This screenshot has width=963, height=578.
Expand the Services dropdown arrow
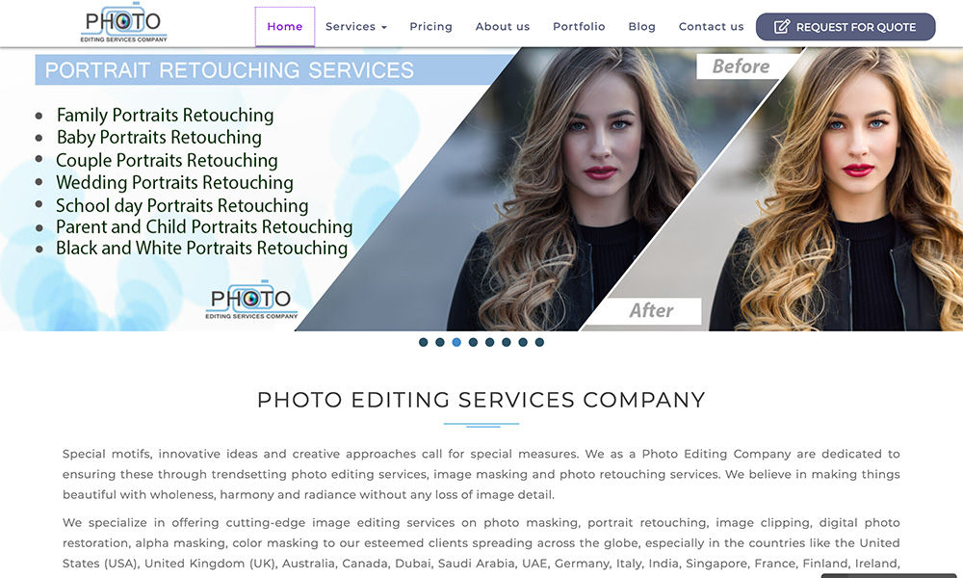(x=384, y=28)
